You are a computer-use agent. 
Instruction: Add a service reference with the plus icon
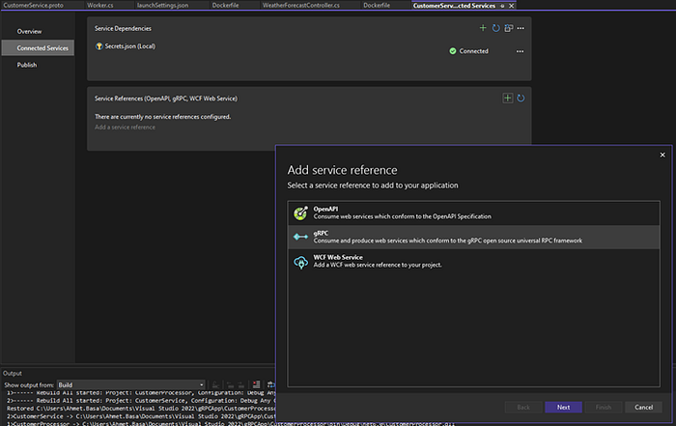(508, 99)
